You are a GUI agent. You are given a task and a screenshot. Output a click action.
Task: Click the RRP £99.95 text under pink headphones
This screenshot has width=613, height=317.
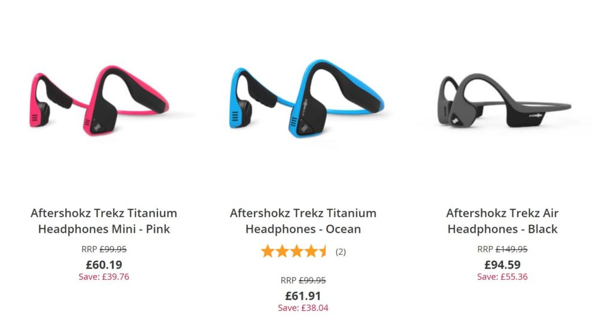point(104,249)
